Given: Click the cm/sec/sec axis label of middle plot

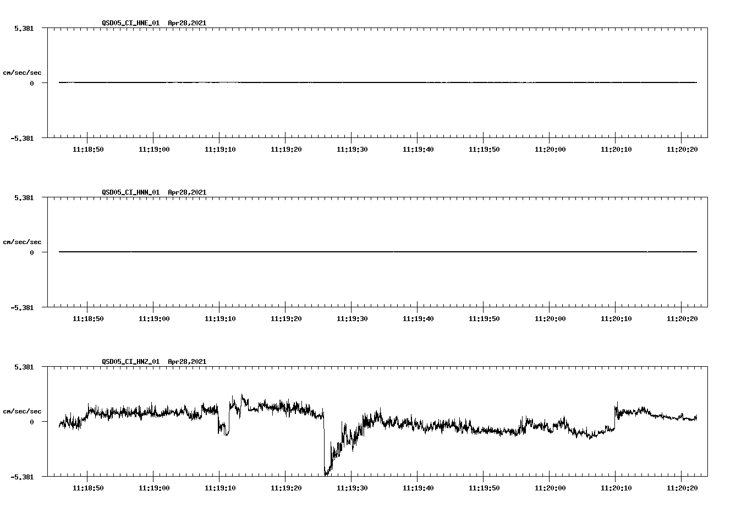Looking at the screenshot, I should pos(23,242).
